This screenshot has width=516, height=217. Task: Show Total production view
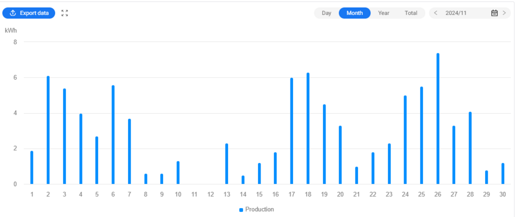(x=411, y=13)
